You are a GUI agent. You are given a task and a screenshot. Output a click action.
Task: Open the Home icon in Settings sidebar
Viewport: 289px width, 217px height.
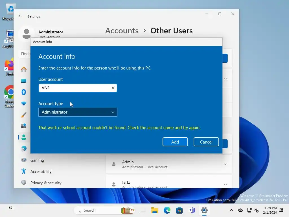click(24, 70)
